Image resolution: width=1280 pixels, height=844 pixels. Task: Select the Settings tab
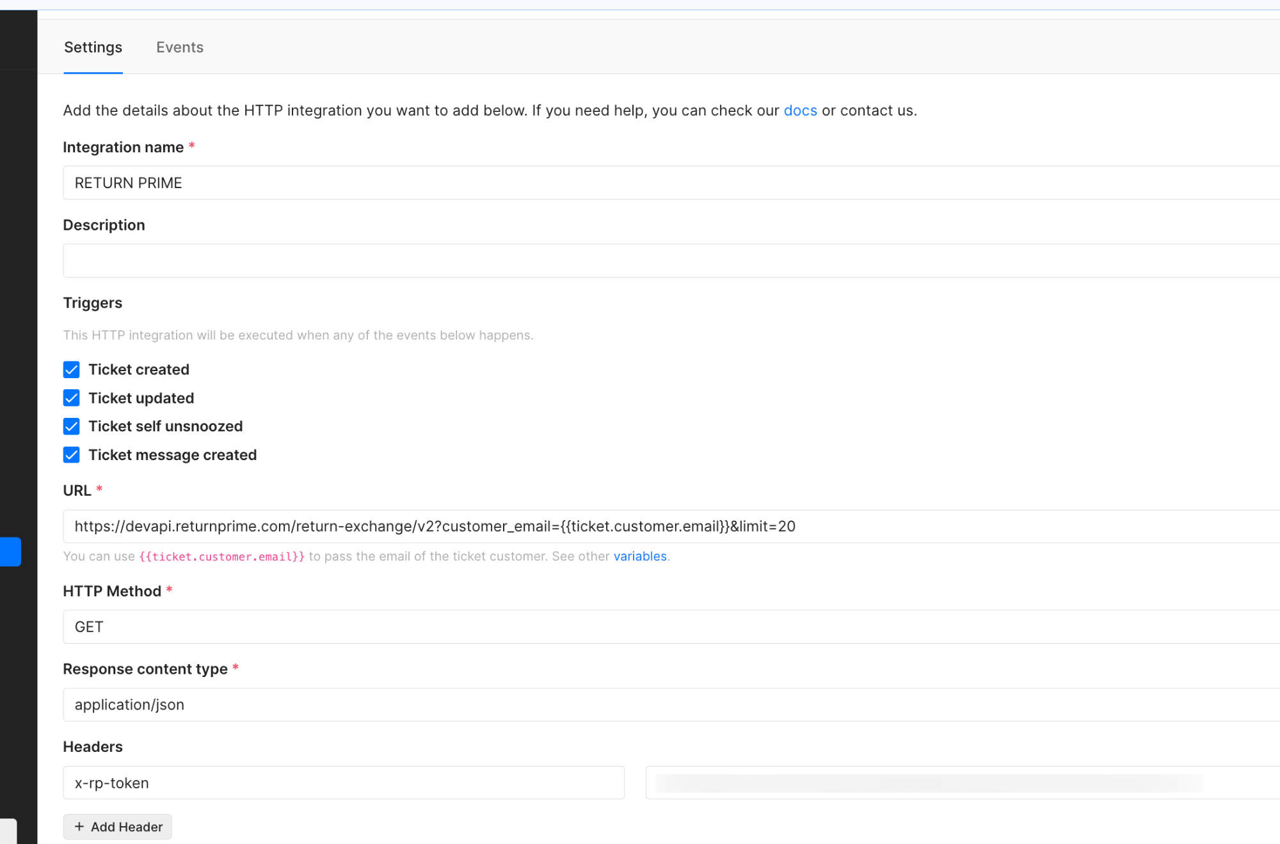pos(93,47)
